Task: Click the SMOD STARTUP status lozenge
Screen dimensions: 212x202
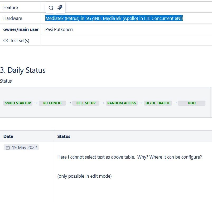Action: [x=18, y=103]
